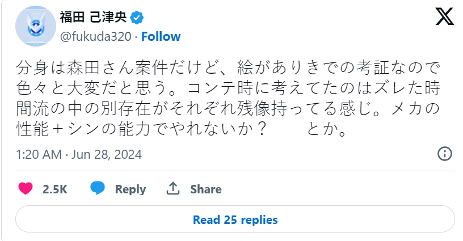This screenshot has height=241, width=463.
Task: Like the tweet with heart icon
Action: pos(26,189)
